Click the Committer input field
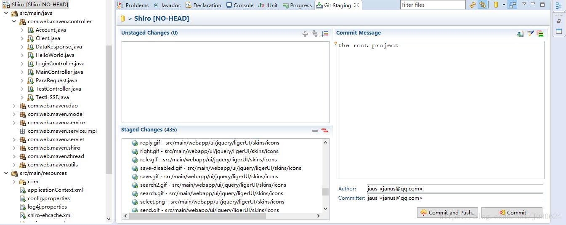Screen dimensions: 566x225 455,198
